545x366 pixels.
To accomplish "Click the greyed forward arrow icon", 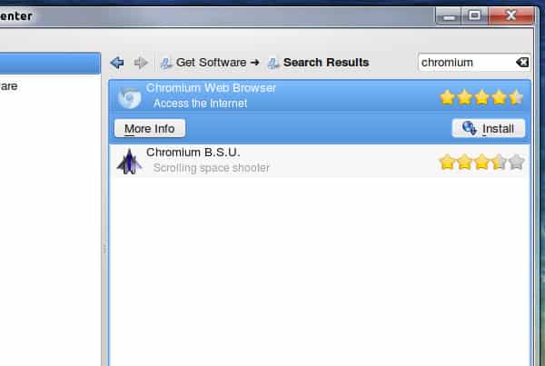I will 141,63.
